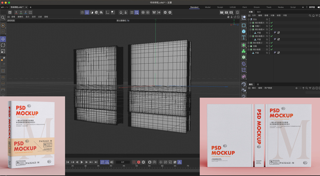Select the Text spline tool
This screenshot has height=176, width=320.
click(244, 38)
